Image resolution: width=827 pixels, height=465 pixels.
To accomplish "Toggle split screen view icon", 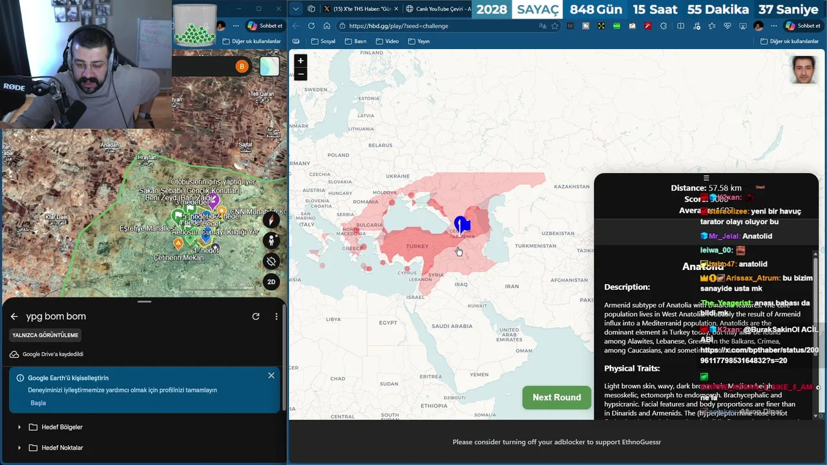I will coord(680,26).
